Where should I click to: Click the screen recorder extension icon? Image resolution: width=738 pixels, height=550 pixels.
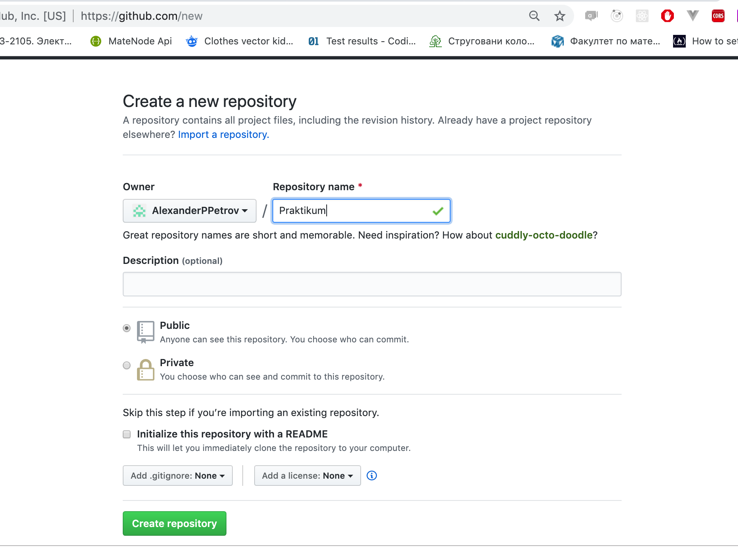point(591,16)
